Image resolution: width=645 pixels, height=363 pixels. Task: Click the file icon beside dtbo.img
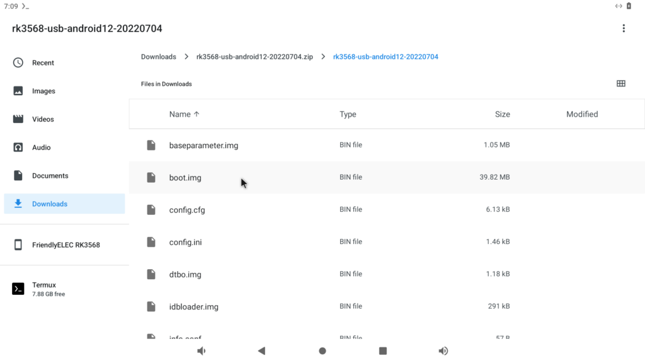(x=151, y=274)
